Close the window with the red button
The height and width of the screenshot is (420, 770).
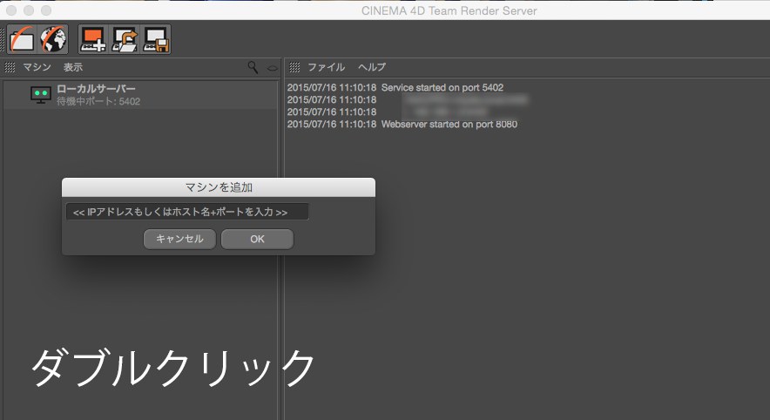pos(11,10)
